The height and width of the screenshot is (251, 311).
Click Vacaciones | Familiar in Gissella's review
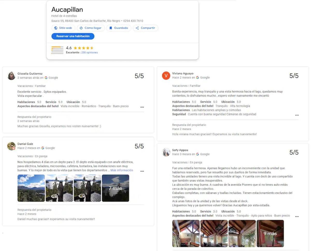click(x=31, y=86)
